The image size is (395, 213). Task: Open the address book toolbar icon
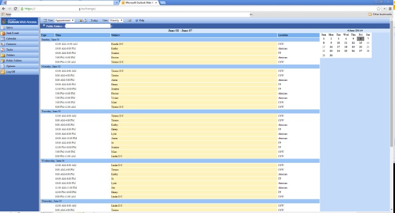130,20
